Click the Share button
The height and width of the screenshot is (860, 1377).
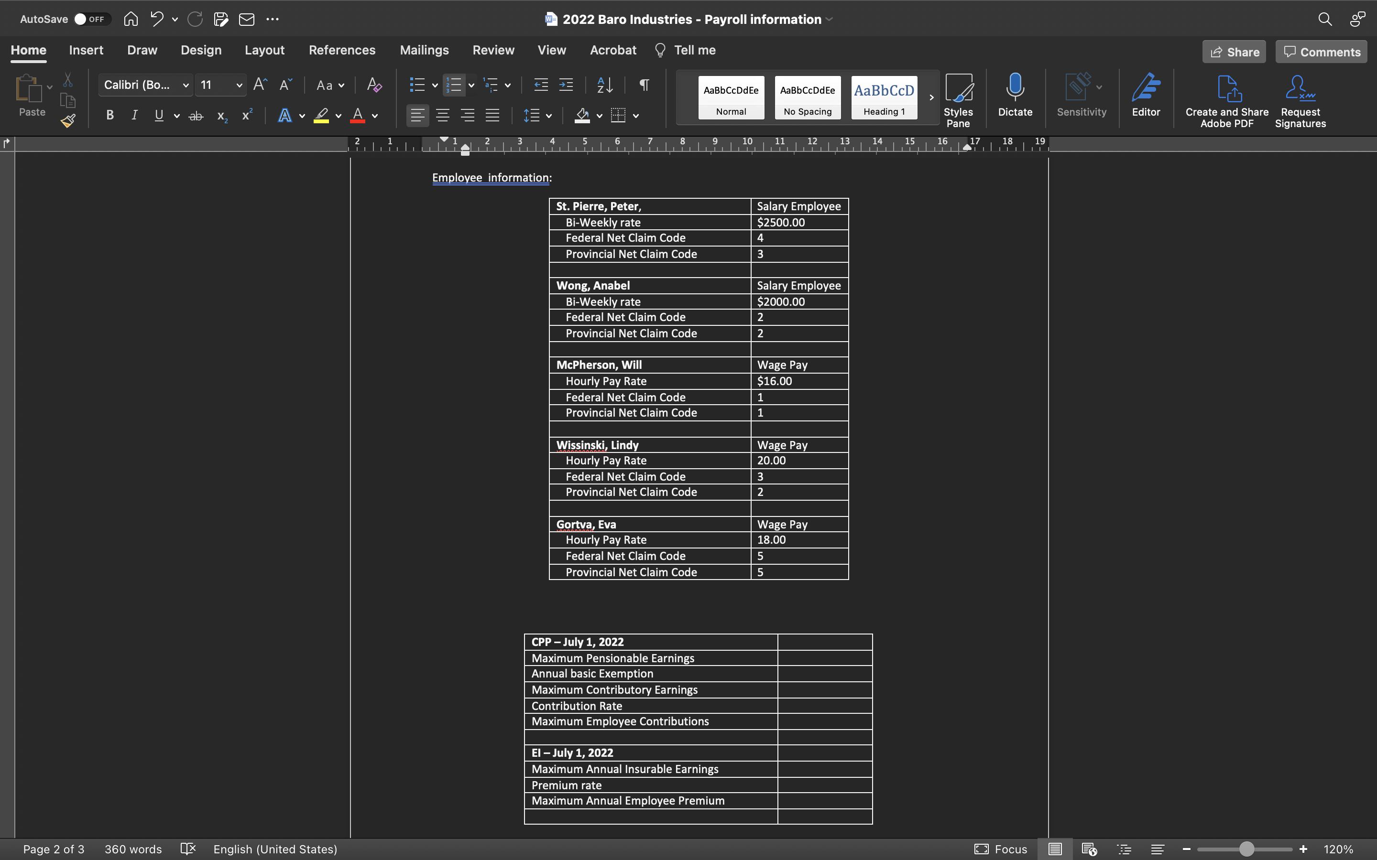pos(1234,51)
